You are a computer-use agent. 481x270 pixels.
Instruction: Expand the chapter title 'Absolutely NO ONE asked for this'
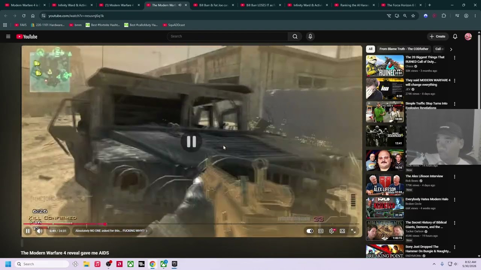click(111, 231)
